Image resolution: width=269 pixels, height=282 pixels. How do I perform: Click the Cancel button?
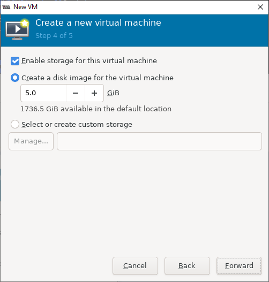click(135, 266)
